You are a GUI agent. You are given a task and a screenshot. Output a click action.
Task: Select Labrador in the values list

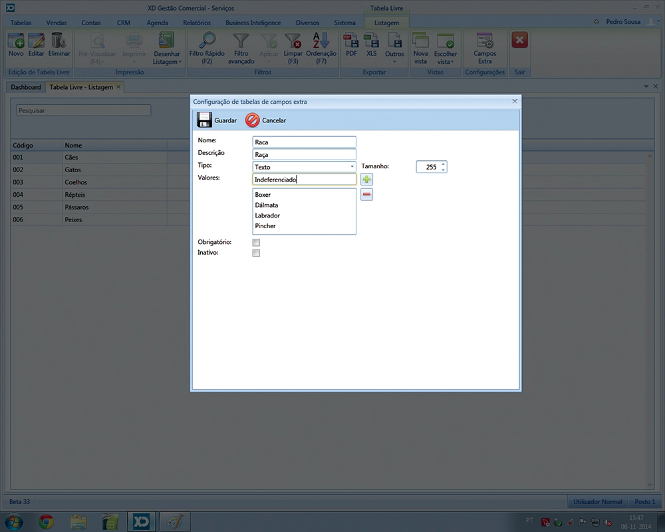click(x=267, y=215)
